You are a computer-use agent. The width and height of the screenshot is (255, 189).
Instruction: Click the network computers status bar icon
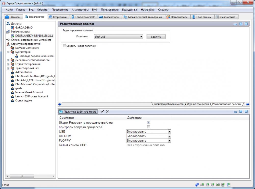(197, 185)
